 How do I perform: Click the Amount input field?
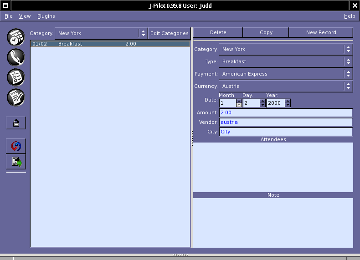[286, 112]
